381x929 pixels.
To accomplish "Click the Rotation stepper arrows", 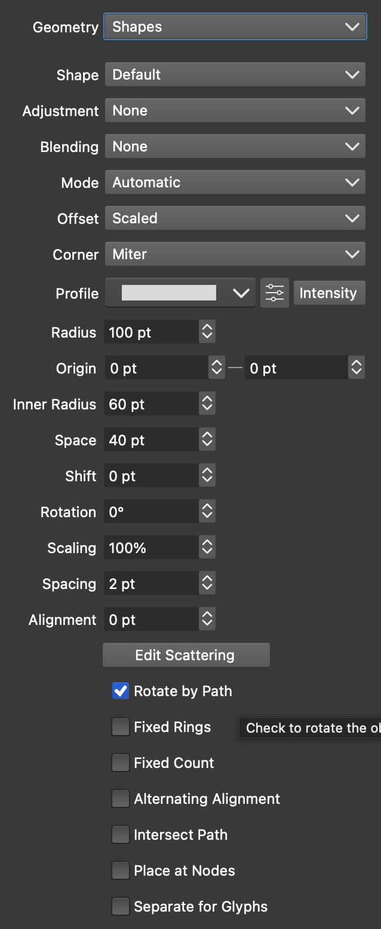I will [207, 512].
